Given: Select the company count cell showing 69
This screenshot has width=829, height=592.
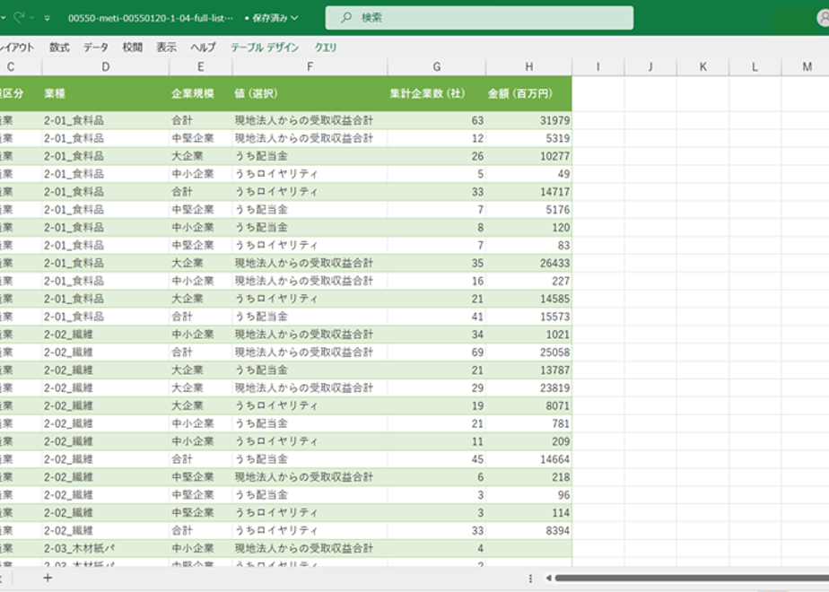Looking at the screenshot, I should click(437, 353).
